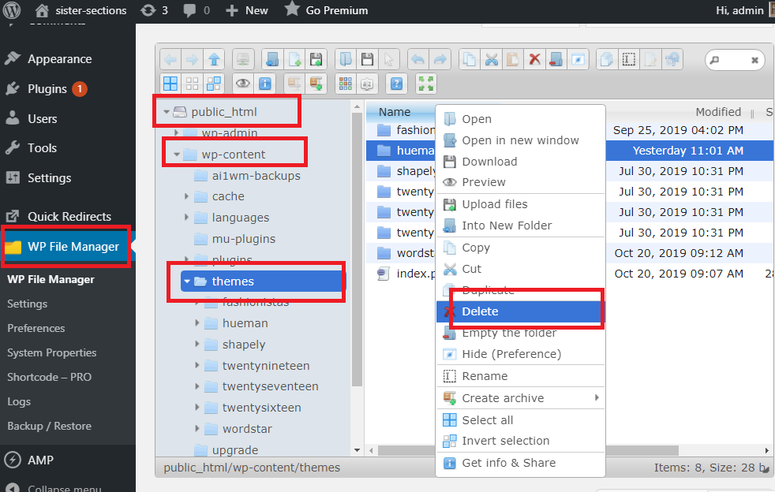This screenshot has width=775, height=492.
Task: Go to parent folder with up arrow
Action: (214, 60)
